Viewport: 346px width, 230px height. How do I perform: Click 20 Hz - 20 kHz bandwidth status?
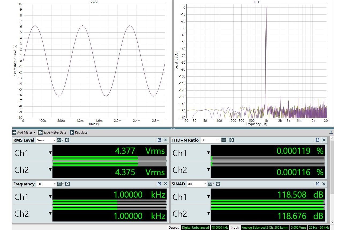tap(319, 228)
